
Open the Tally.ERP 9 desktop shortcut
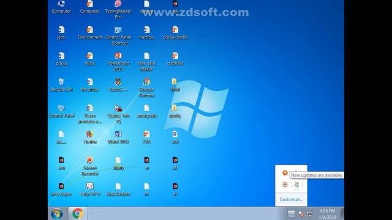(90, 186)
